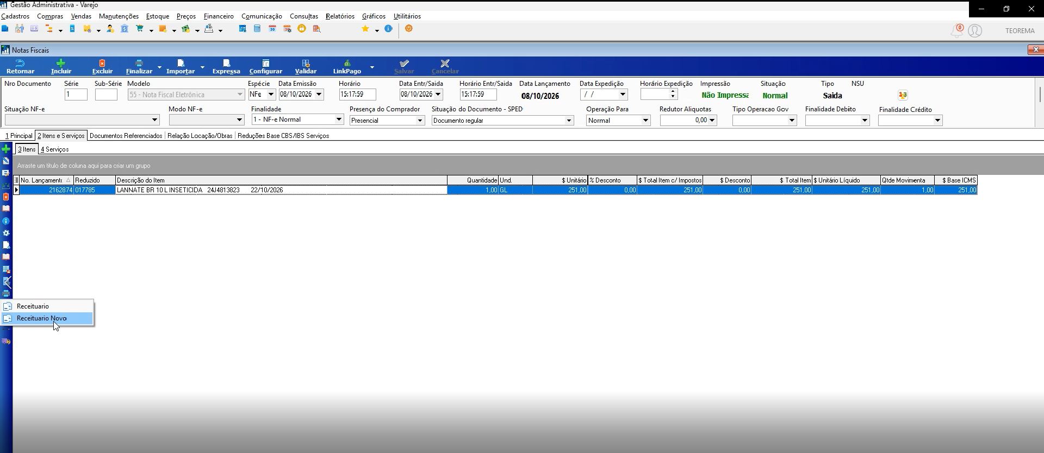The width and height of the screenshot is (1044, 453).
Task: Sort by the Quantidade column header
Action: pyautogui.click(x=473, y=180)
